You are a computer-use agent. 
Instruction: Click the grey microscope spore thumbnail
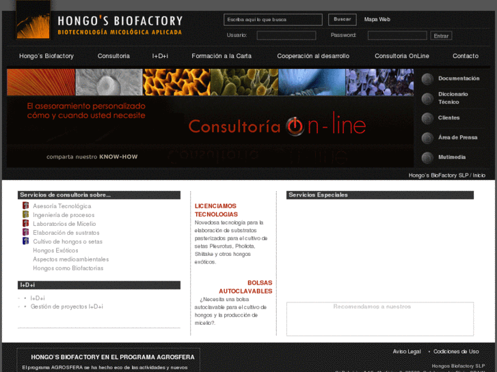point(109,83)
